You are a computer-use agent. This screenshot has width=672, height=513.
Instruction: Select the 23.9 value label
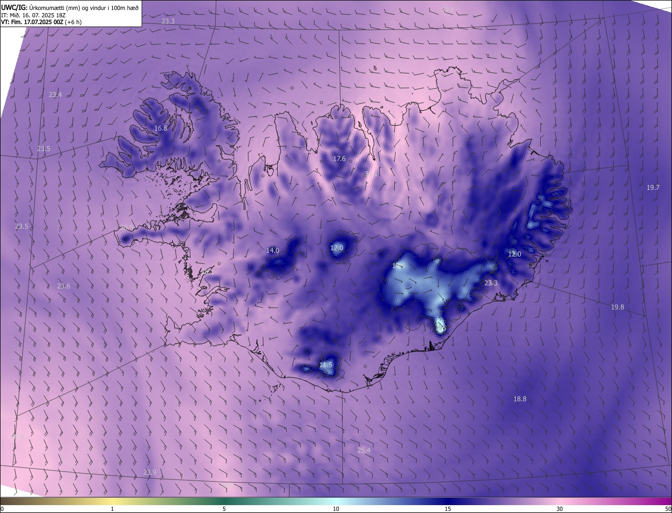pyautogui.click(x=150, y=473)
